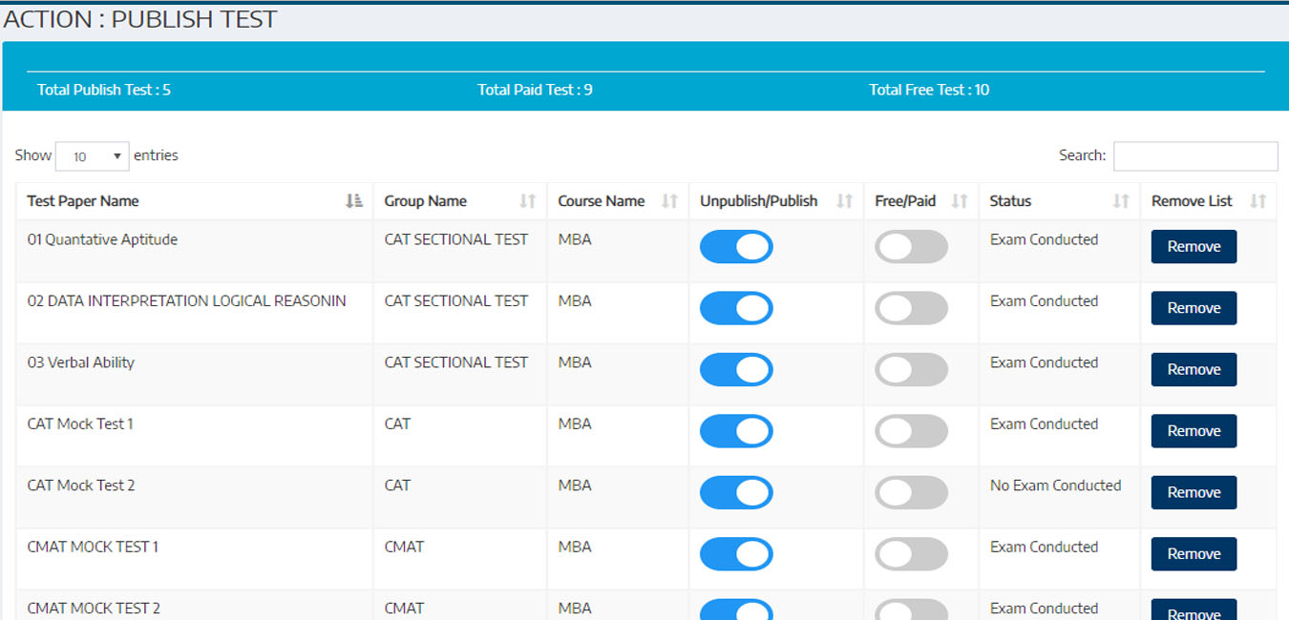Unpublish the CMAT MOCK TEST 1 toggle
This screenshot has width=1289, height=620.
pyautogui.click(x=736, y=554)
